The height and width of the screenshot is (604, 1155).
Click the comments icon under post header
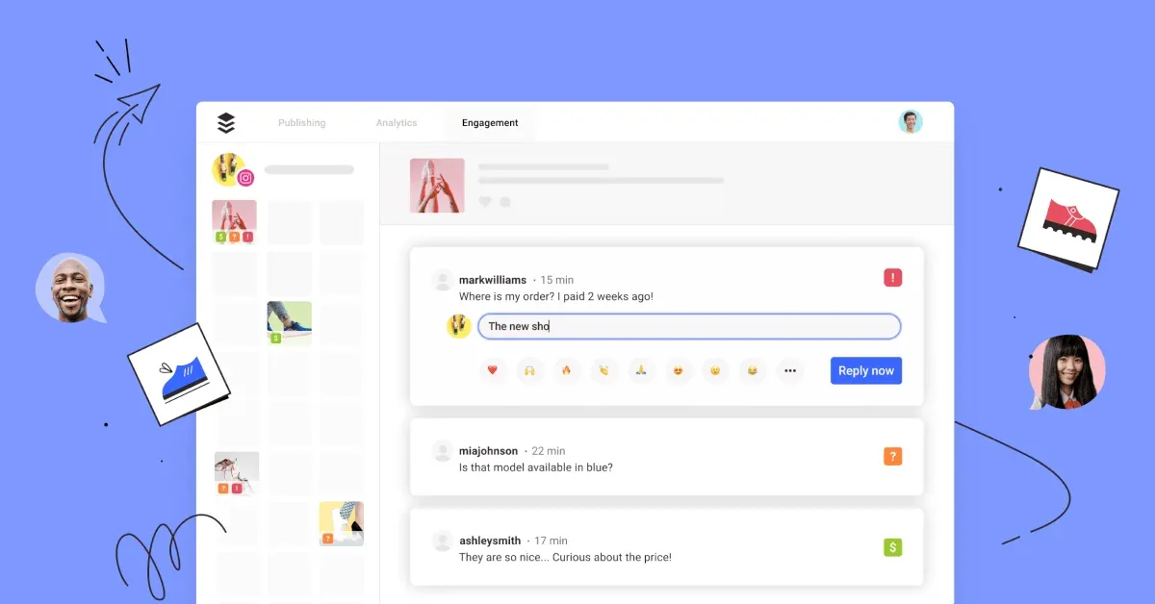tap(505, 202)
